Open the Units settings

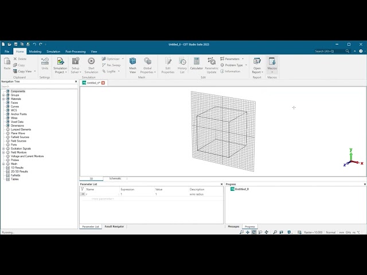45,64
